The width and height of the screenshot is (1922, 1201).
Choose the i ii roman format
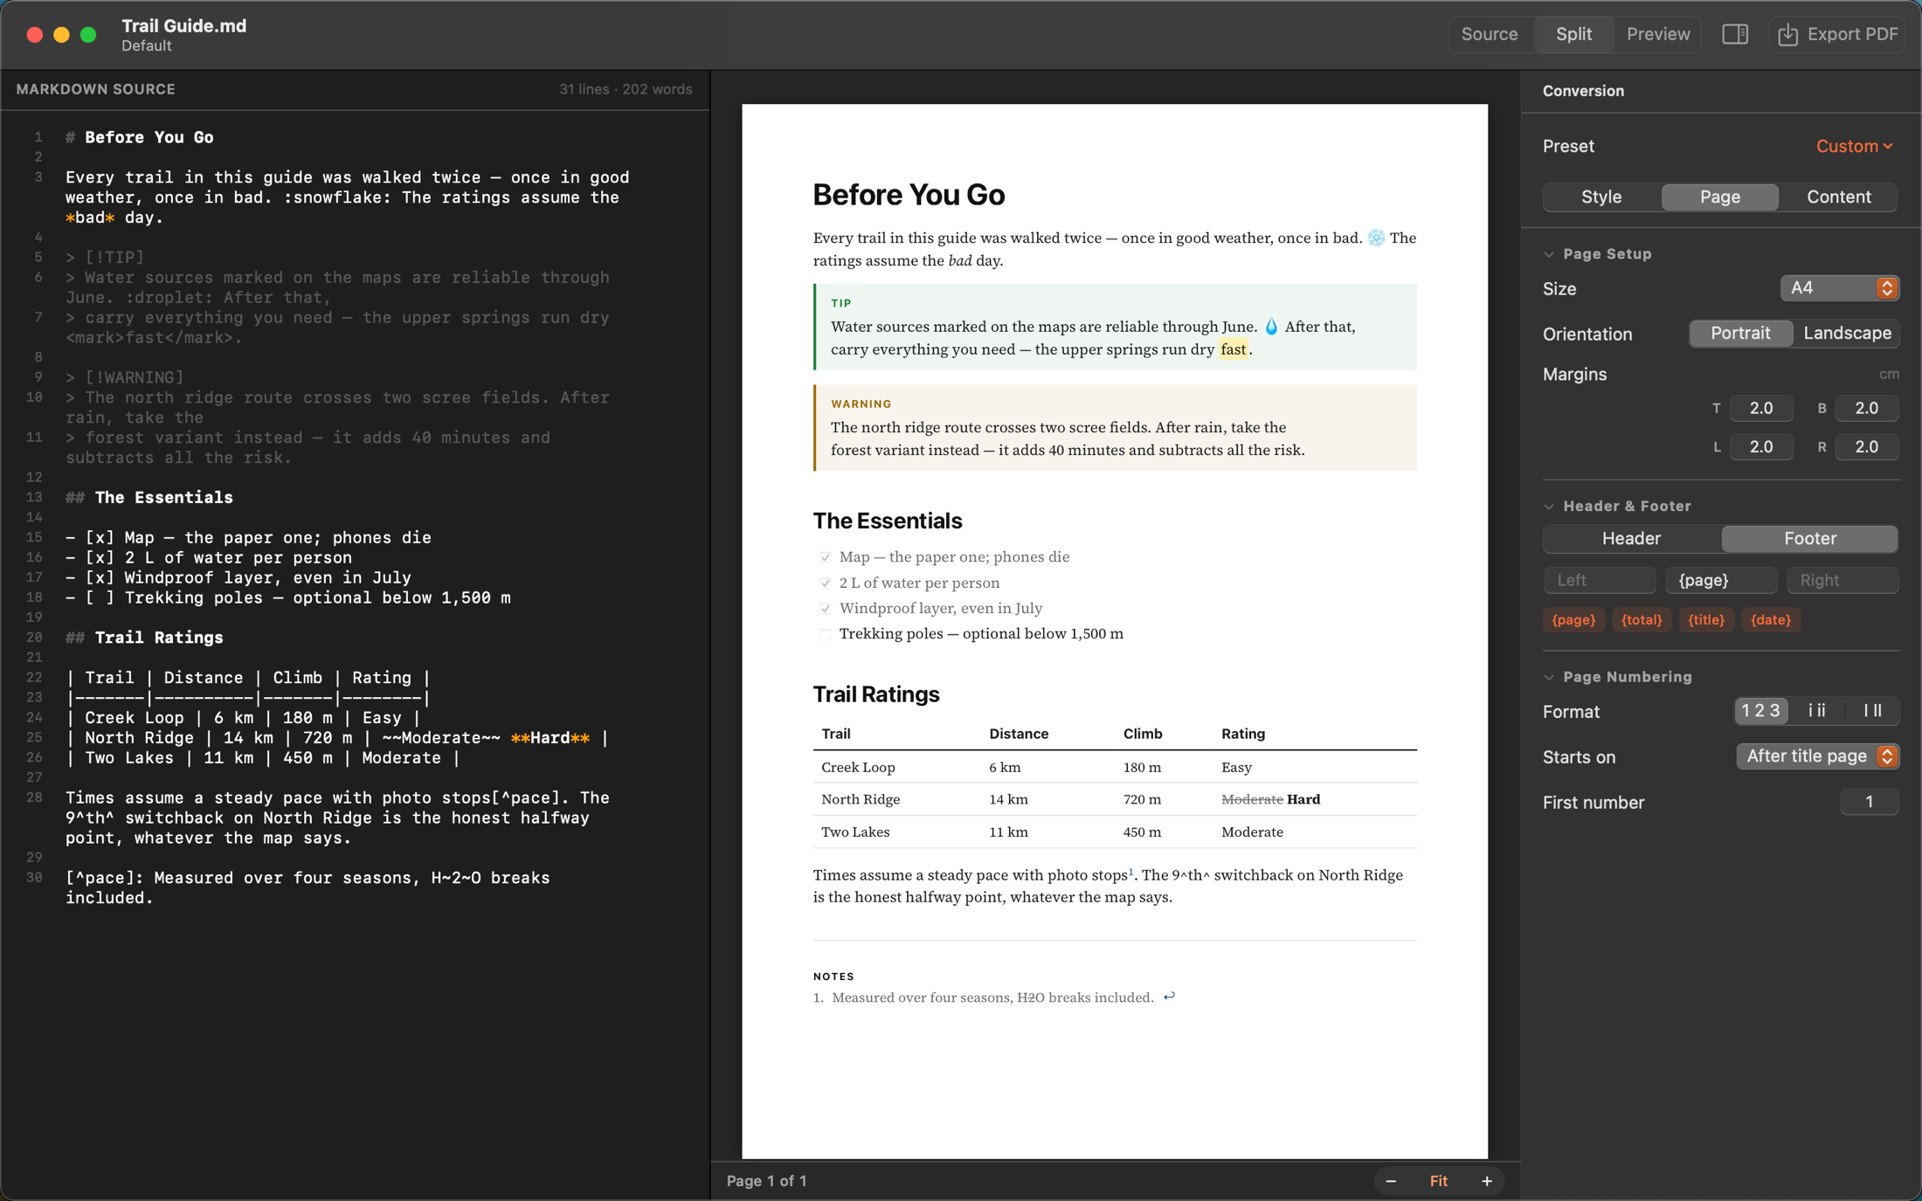pos(1816,711)
